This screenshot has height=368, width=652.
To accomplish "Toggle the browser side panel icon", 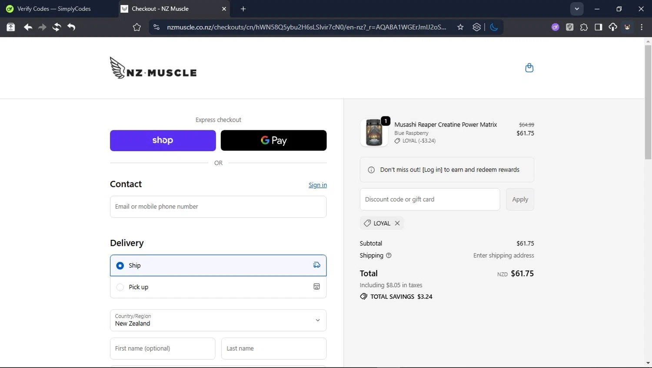I will (598, 27).
